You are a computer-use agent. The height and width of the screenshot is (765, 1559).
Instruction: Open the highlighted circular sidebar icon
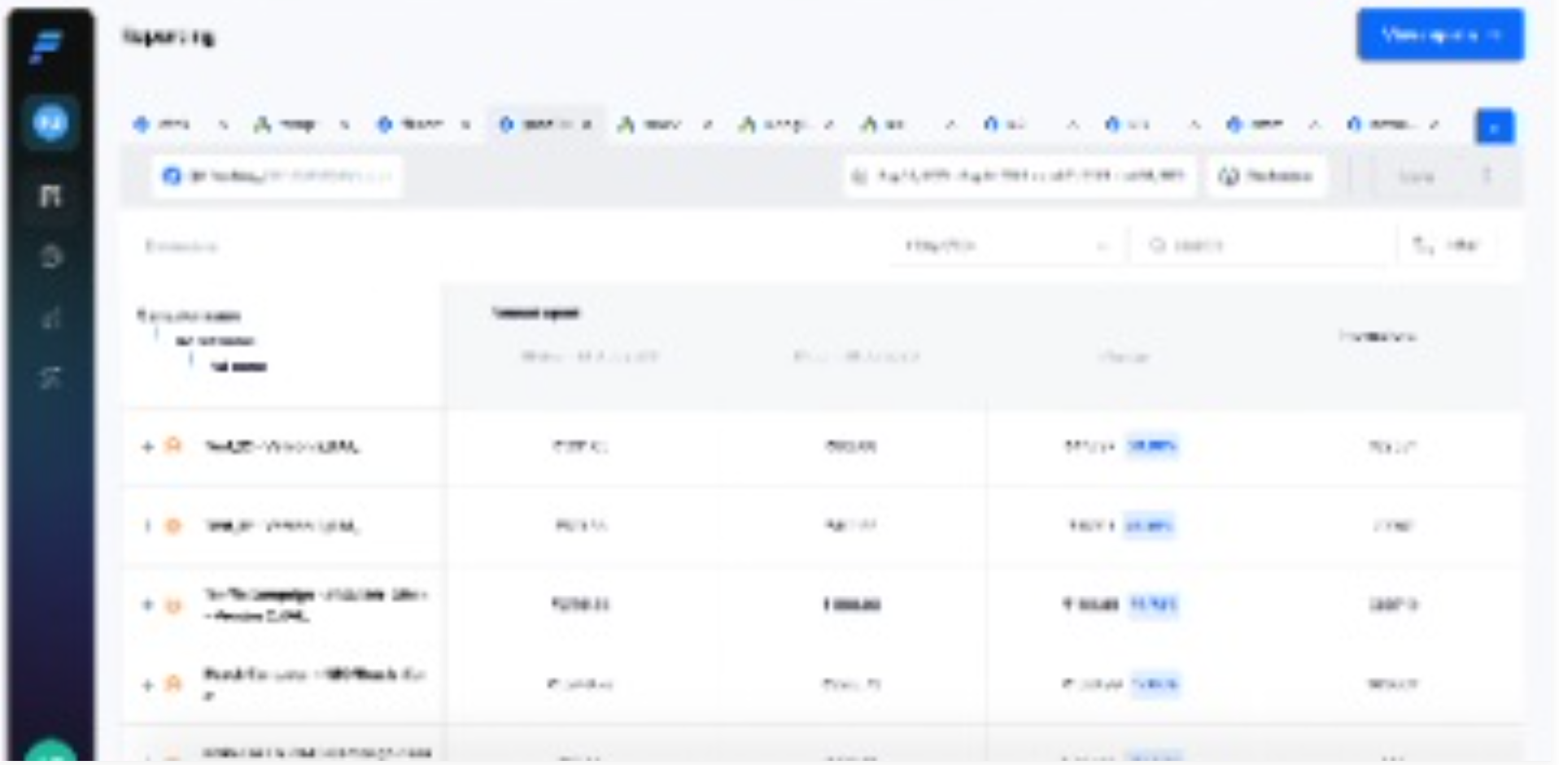pyautogui.click(x=50, y=124)
